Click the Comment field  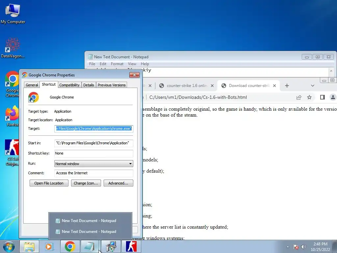94,173
